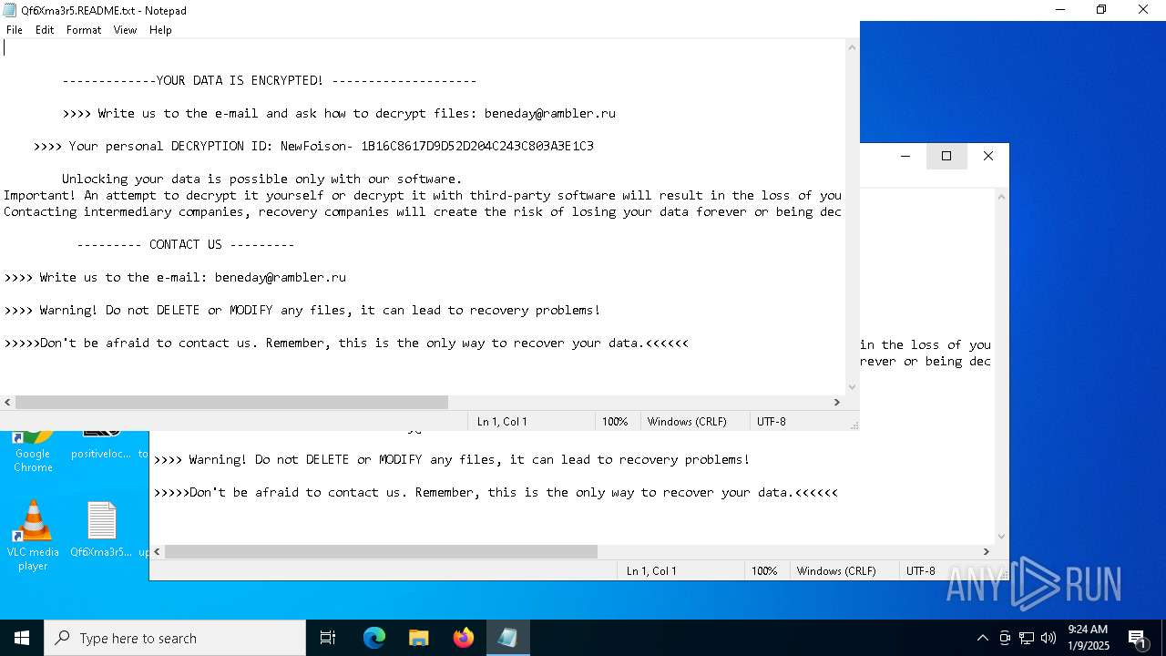Open the File menu in Notepad
1166x656 pixels.
coord(15,30)
